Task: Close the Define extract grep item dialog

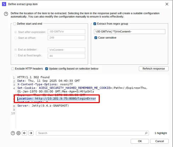Action: pos(167,4)
